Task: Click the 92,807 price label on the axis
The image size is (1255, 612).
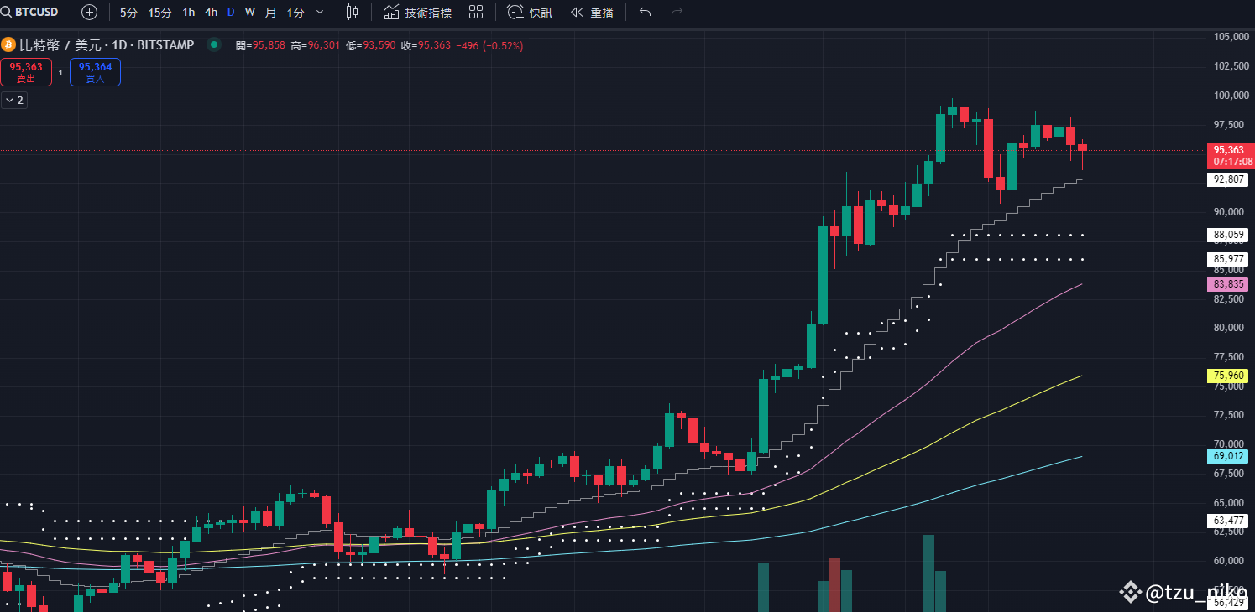Action: click(1228, 179)
